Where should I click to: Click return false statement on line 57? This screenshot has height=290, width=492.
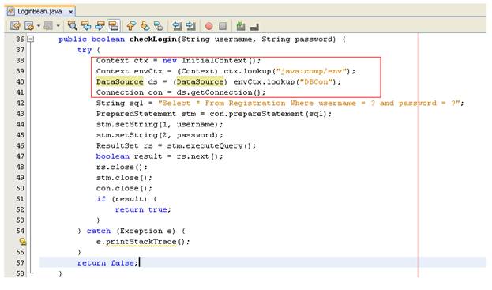(x=107, y=262)
